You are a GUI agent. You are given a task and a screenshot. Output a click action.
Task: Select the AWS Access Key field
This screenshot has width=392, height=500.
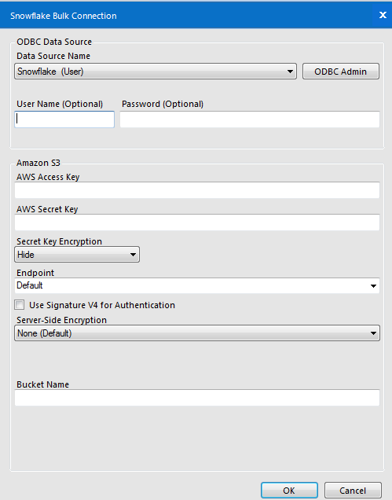[197, 190]
